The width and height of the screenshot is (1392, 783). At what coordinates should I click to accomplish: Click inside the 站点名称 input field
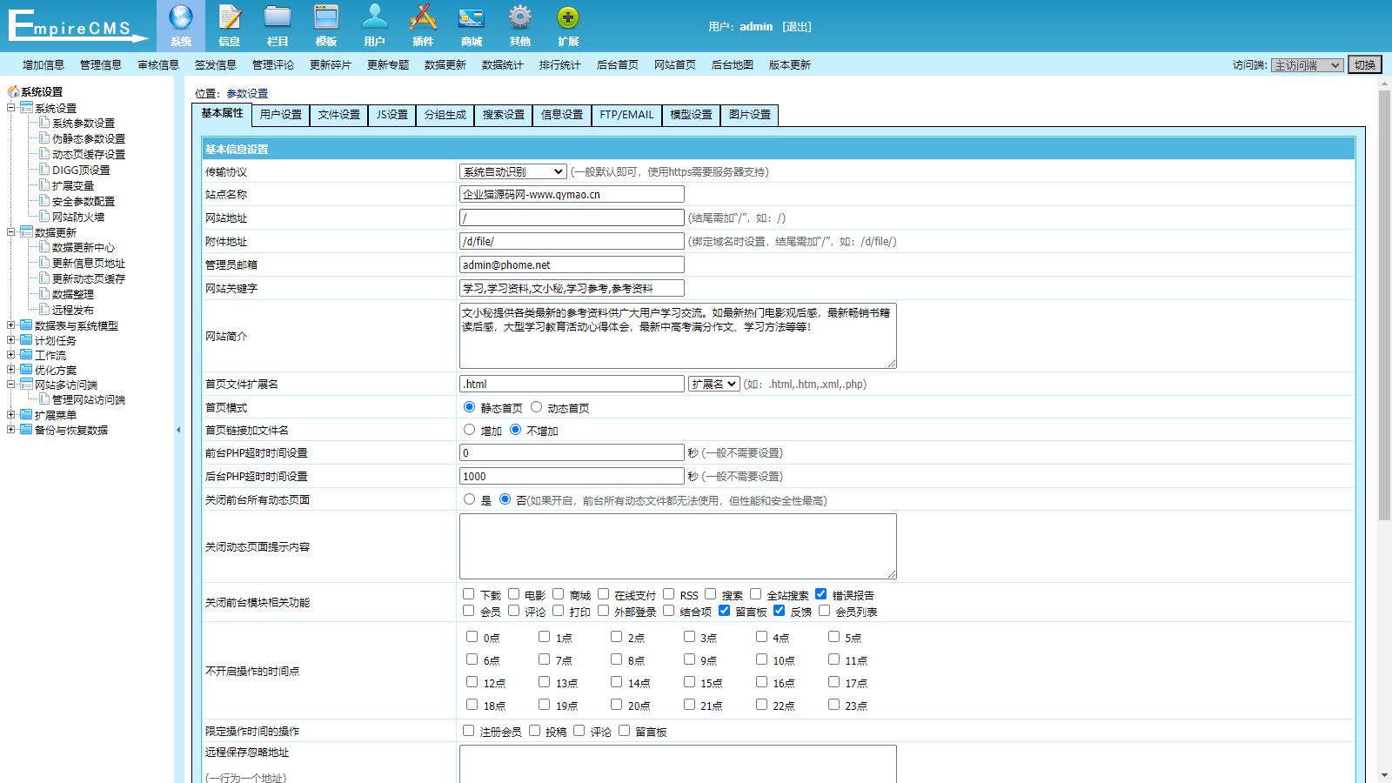pyautogui.click(x=571, y=194)
